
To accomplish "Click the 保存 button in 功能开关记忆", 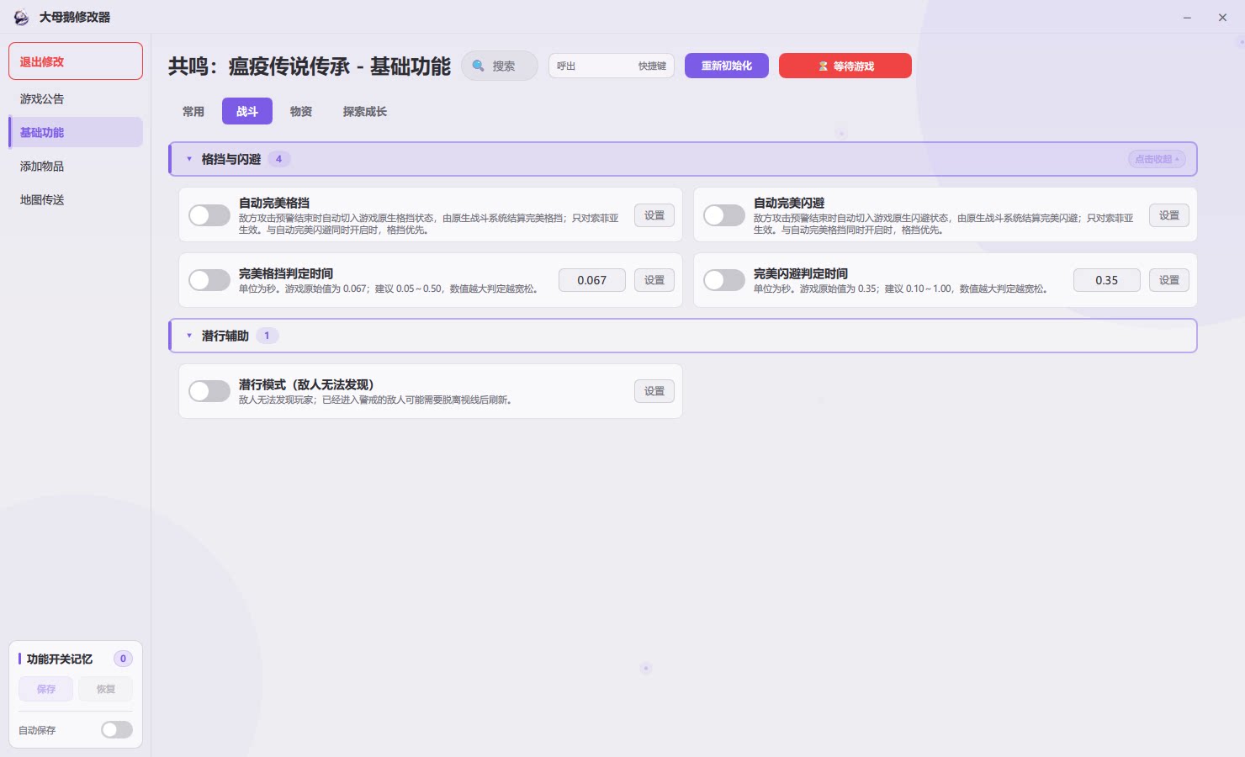I will pos(46,689).
